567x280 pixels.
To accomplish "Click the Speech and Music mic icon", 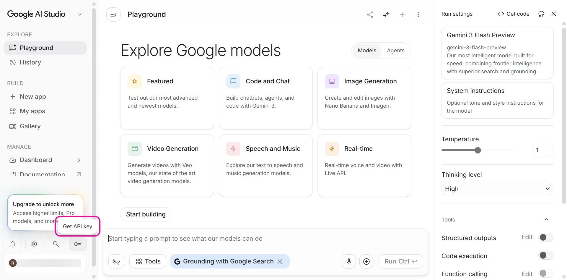I will pos(233,149).
